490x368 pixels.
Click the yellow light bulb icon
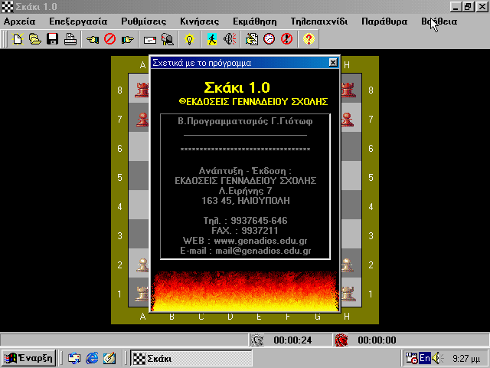(x=189, y=39)
